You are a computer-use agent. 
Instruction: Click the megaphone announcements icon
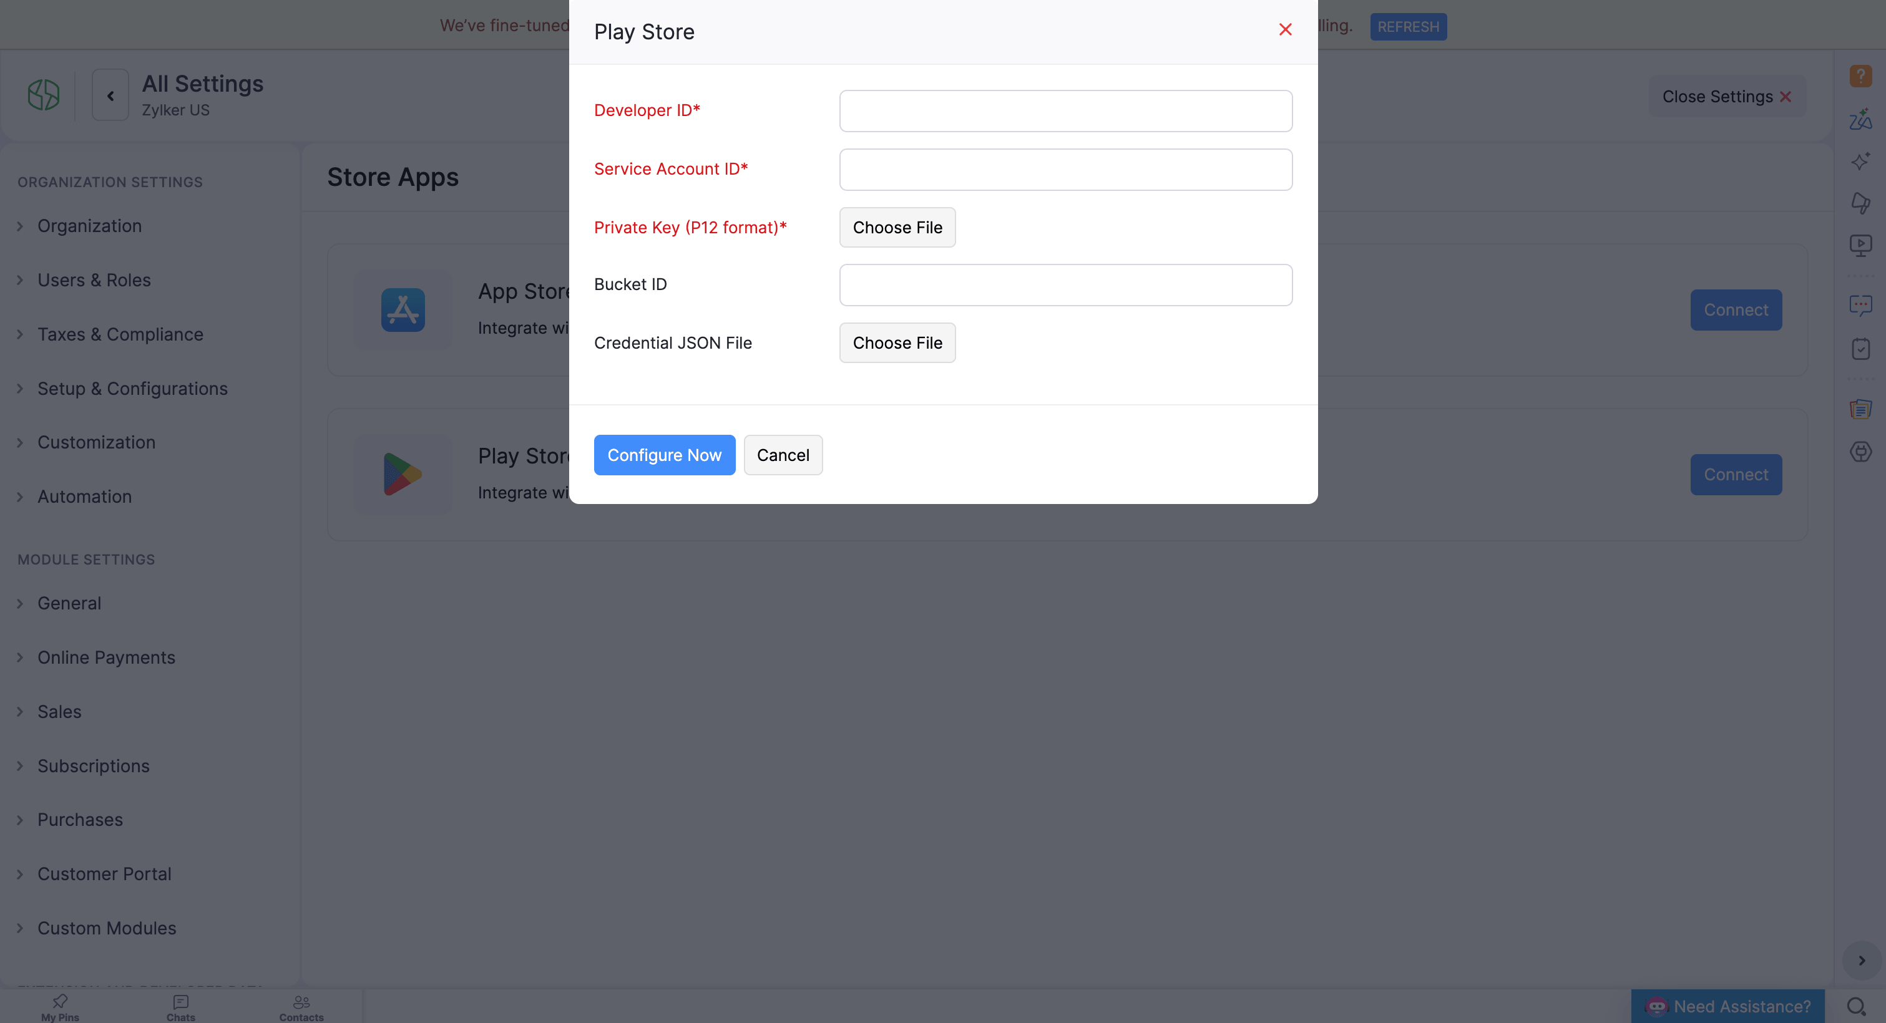point(1860,203)
